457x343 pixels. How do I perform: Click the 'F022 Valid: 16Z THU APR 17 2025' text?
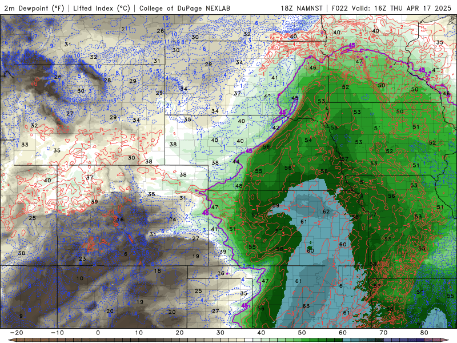tap(391, 8)
